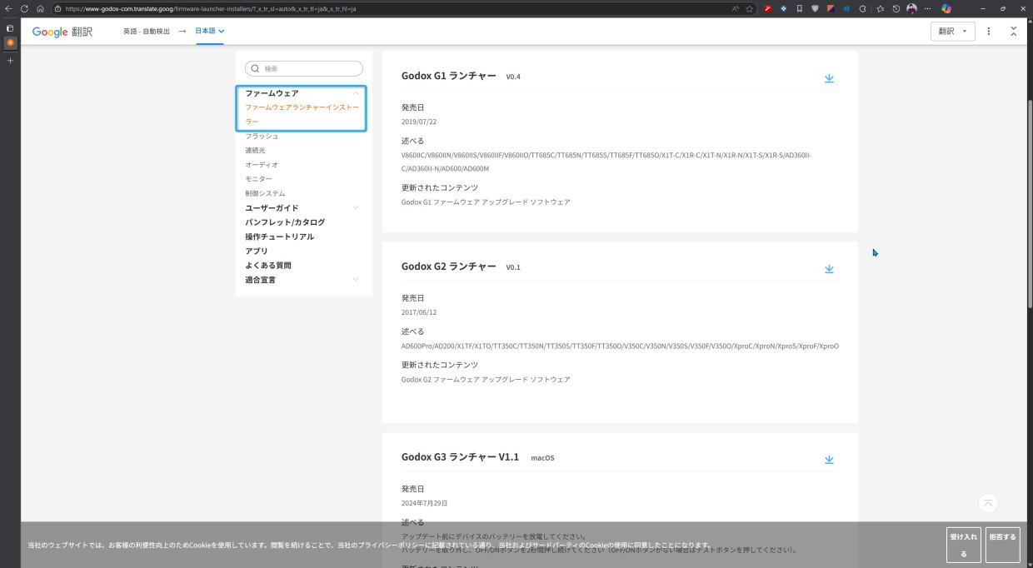The height and width of the screenshot is (568, 1033).
Task: Open アプリ section
Action: [257, 251]
